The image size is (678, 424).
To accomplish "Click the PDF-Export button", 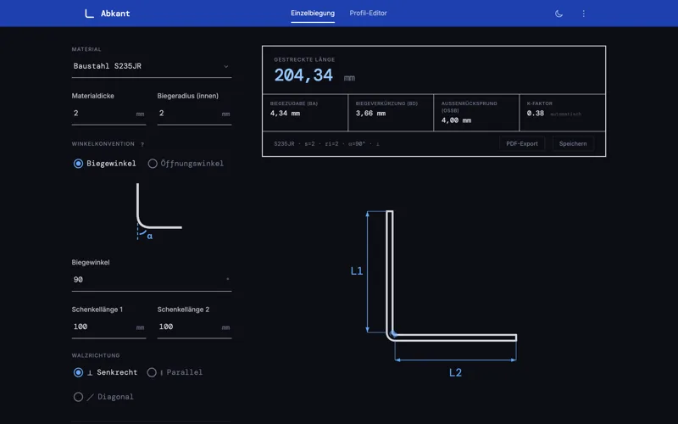I will coord(522,144).
